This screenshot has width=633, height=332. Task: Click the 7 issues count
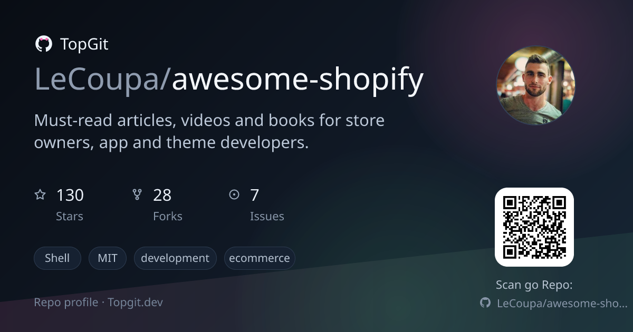coord(255,196)
